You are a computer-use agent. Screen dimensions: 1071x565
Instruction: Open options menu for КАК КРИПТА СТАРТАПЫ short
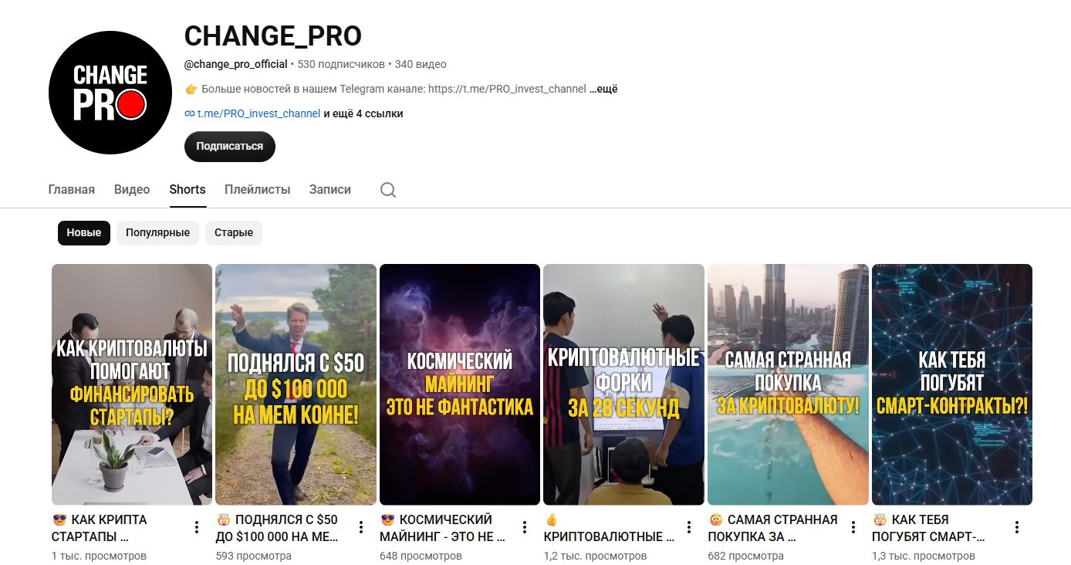tap(197, 527)
